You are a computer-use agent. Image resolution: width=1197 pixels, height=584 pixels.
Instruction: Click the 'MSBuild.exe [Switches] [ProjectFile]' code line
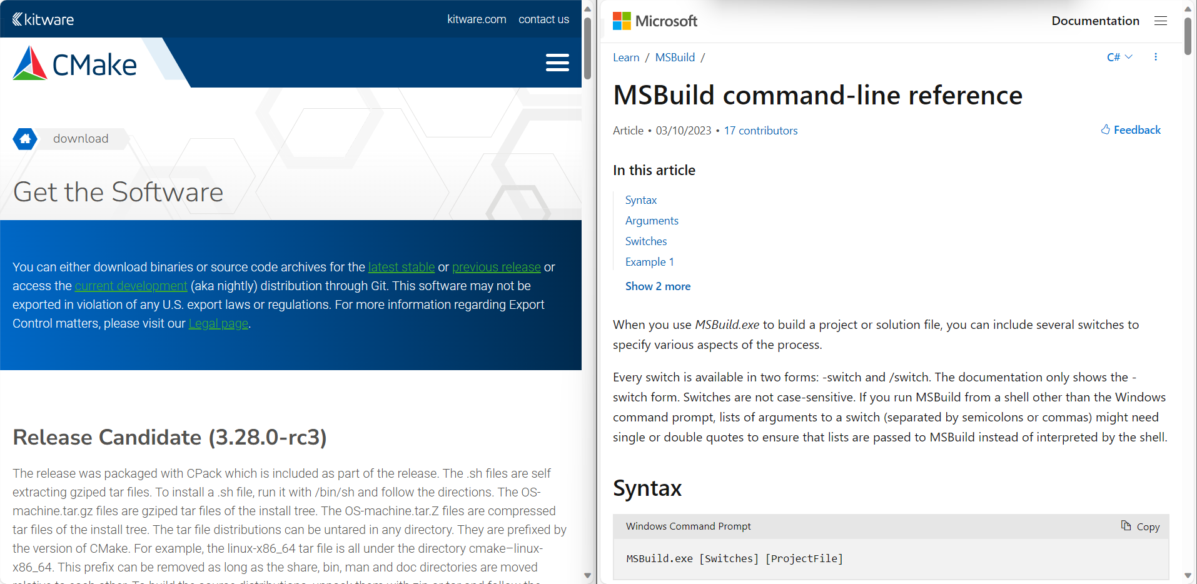734,558
